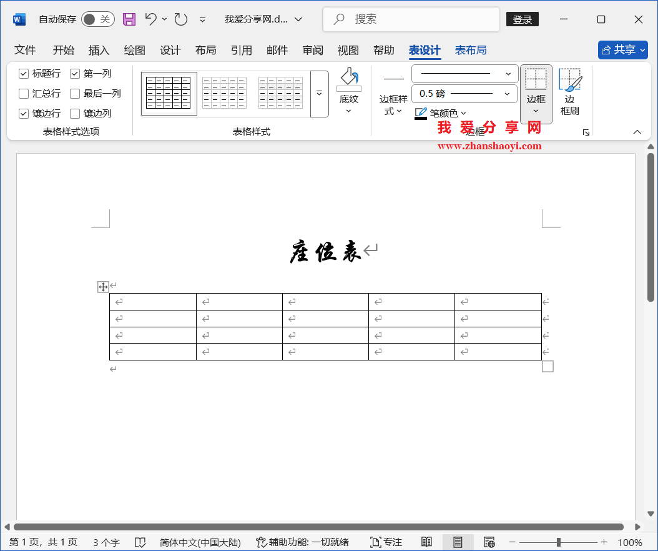Open the 审阅 Review tab
This screenshot has height=551, width=658.
(x=313, y=51)
